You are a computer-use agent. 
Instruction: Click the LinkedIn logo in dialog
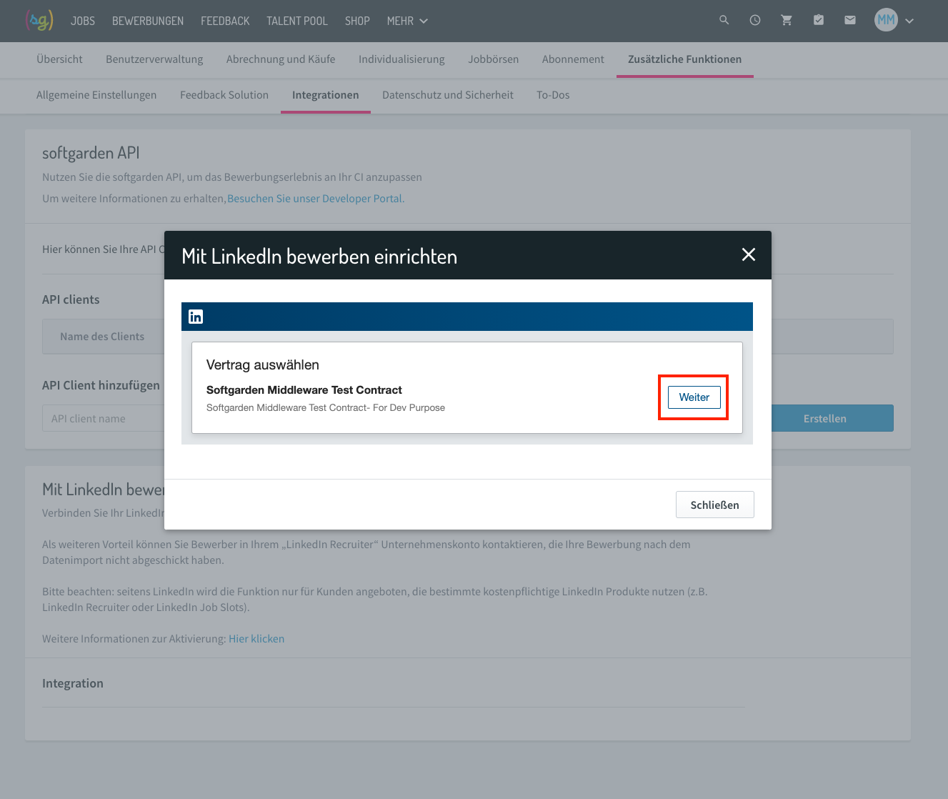[196, 317]
